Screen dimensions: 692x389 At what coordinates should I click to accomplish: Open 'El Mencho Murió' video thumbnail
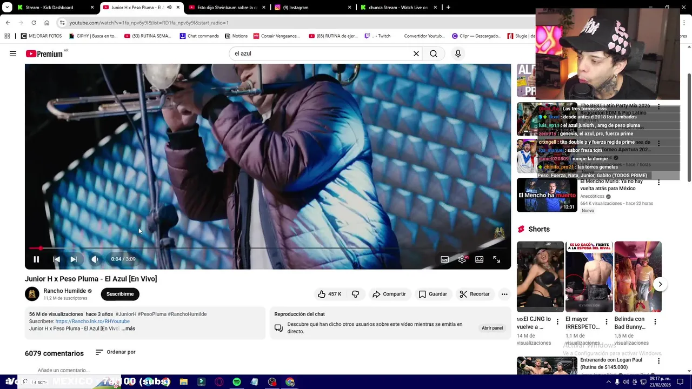pyautogui.click(x=547, y=195)
